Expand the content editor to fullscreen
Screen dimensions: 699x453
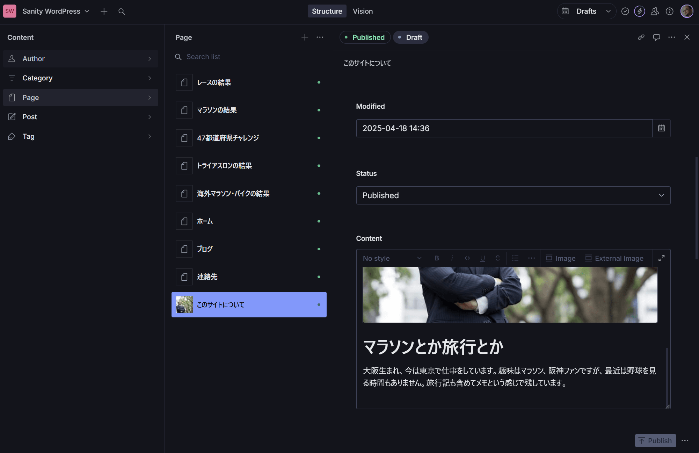[661, 258]
